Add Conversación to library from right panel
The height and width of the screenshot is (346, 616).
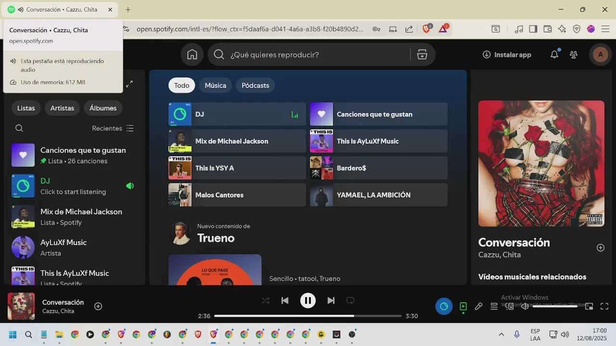(x=601, y=247)
